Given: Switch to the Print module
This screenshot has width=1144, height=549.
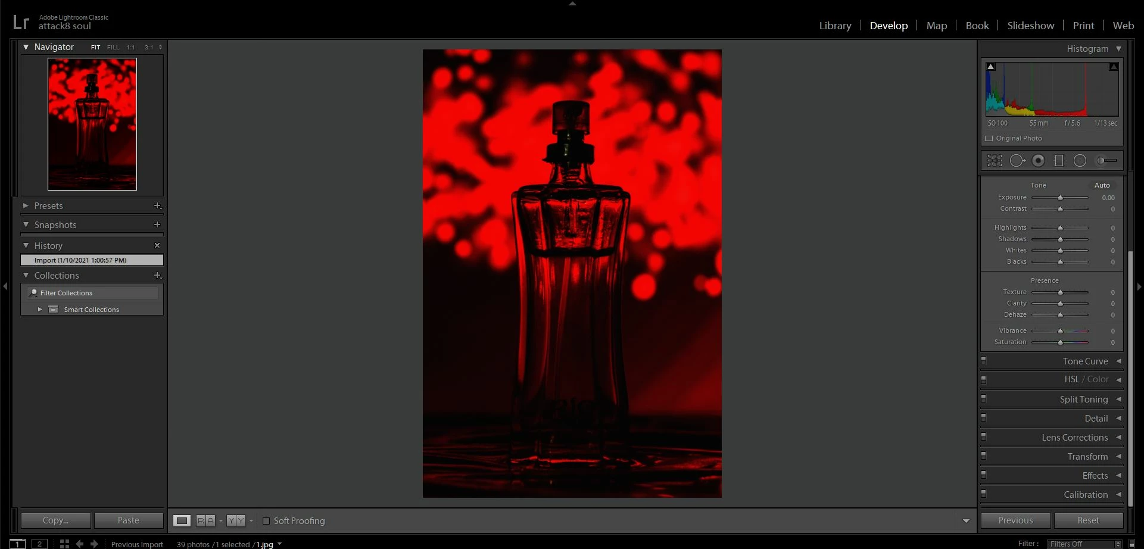Looking at the screenshot, I should tap(1083, 26).
